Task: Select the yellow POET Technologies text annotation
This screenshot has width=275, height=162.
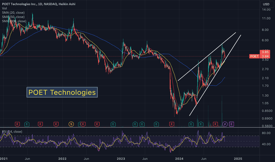Action: pos(62,92)
